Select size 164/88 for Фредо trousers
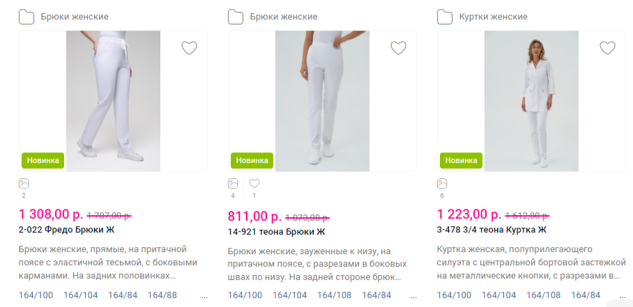Viewport: 633px width, 307px height. pos(162,295)
